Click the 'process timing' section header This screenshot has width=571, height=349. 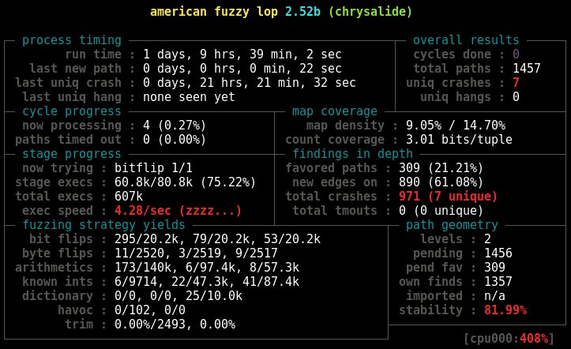[72, 40]
